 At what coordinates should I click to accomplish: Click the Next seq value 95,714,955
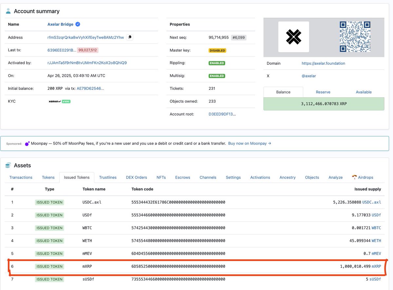(x=218, y=38)
